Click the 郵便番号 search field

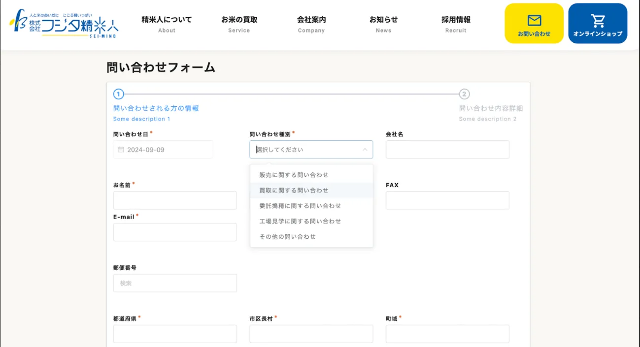tap(175, 283)
